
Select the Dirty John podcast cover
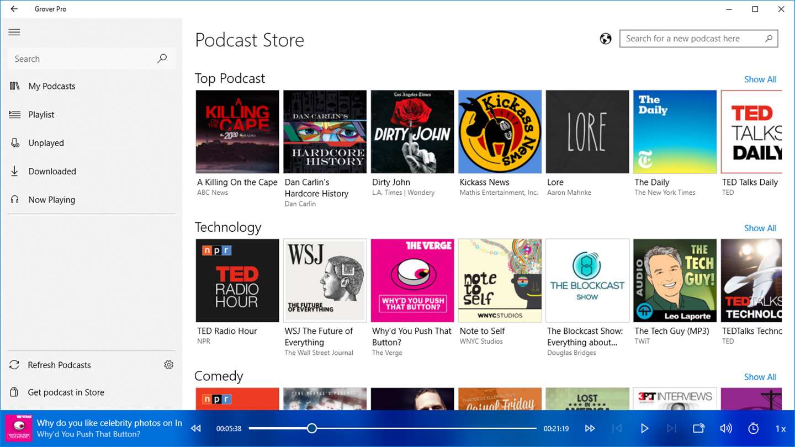(412, 132)
